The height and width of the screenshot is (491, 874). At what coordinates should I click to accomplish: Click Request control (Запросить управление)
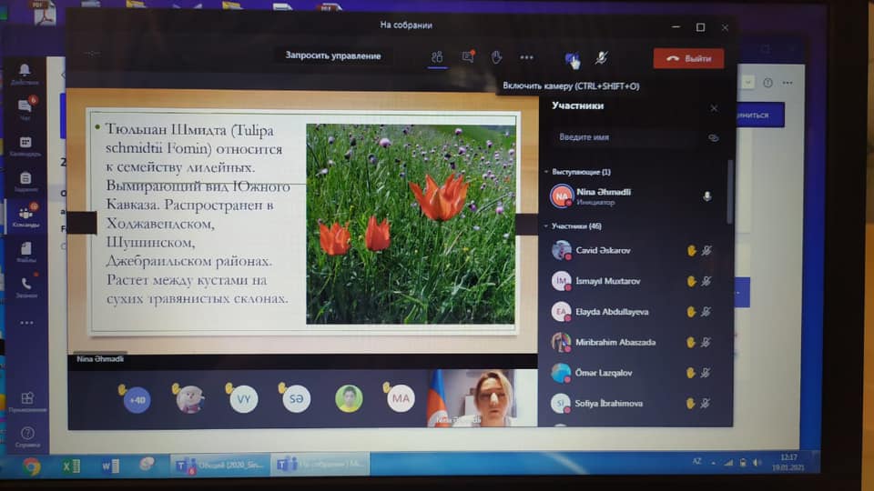tap(333, 55)
